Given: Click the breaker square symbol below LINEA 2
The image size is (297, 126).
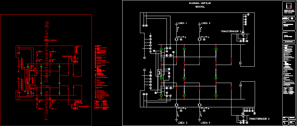Looking at the screenshot, I should point(199,39).
